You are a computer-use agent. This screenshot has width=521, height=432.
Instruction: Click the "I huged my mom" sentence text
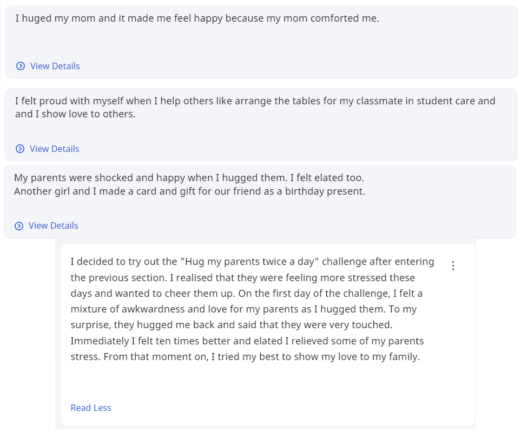[197, 18]
